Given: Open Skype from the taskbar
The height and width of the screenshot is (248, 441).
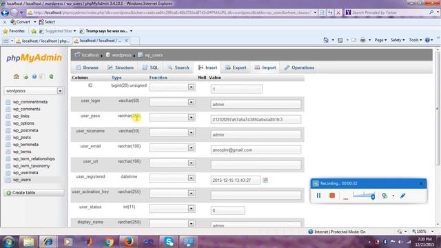Looking at the screenshot, I should click(x=169, y=242).
